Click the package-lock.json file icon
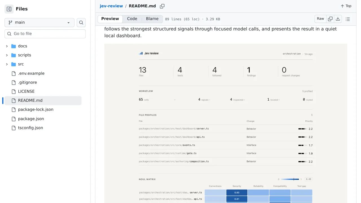This screenshot has height=203, width=361. pyautogui.click(x=14, y=110)
